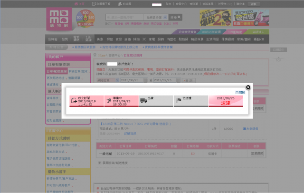Click the momo 購物網 logo

tap(59, 19)
